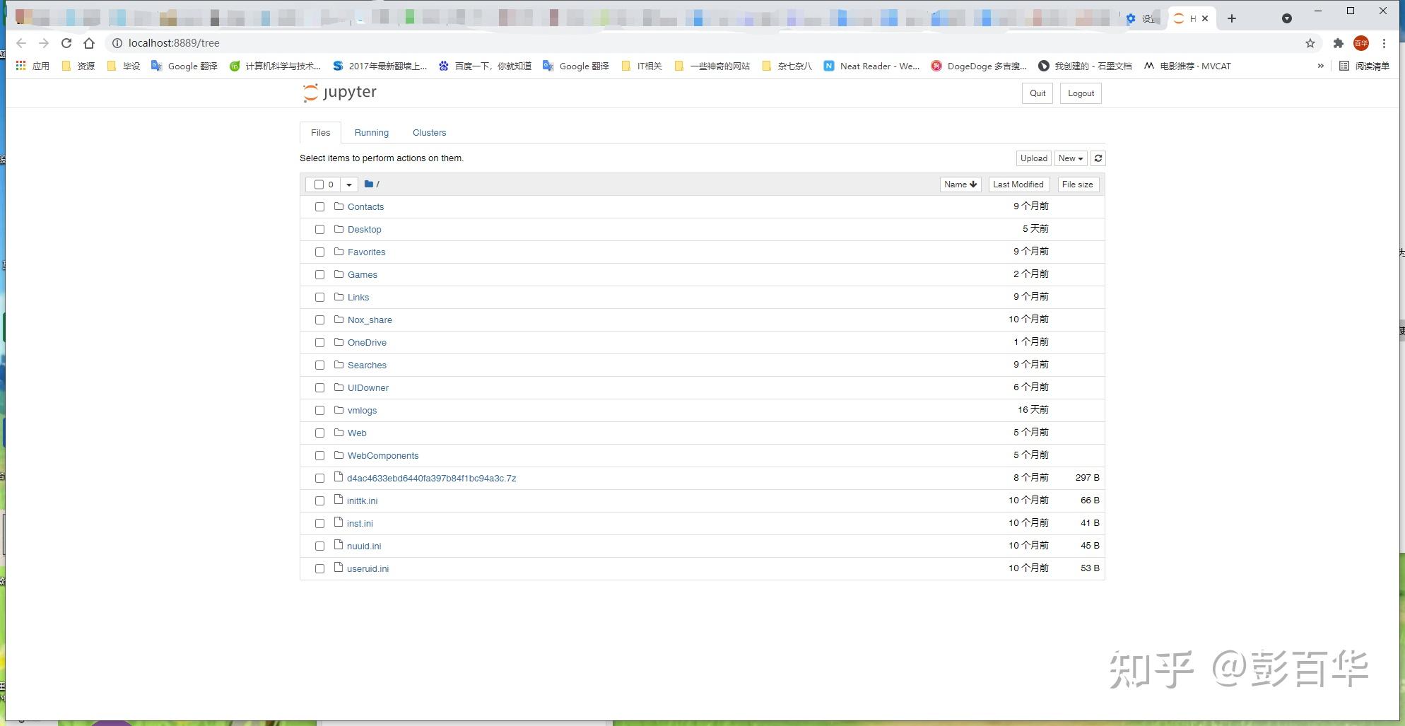Viewport: 1405px width, 726px height.
Task: Open the Chrome extensions puzzle icon
Action: point(1338,43)
